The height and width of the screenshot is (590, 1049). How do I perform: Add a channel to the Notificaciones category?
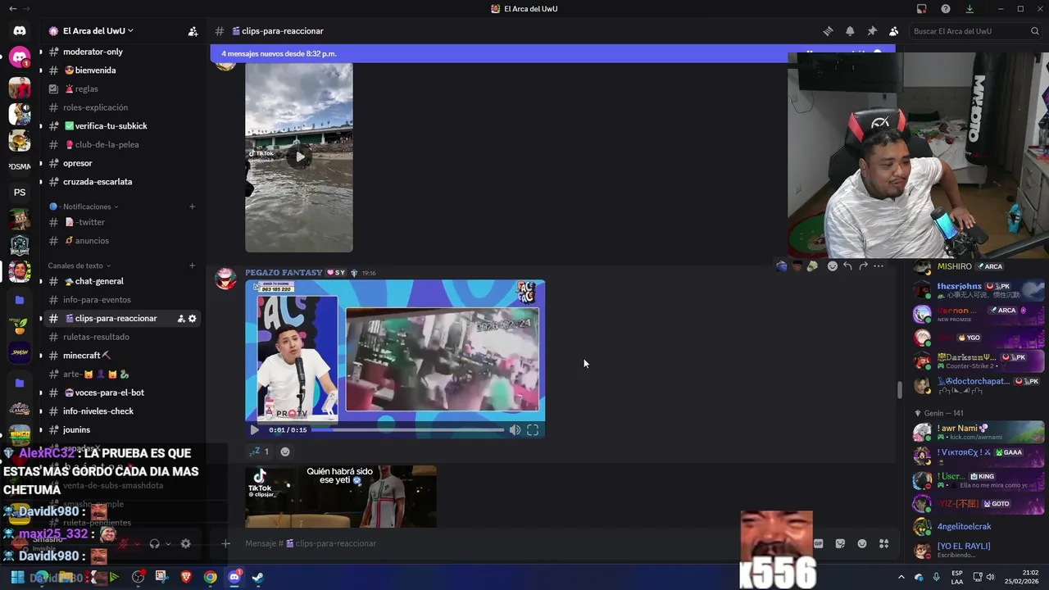193,206
